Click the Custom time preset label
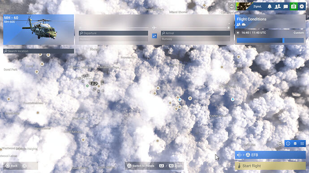 tap(299, 33)
